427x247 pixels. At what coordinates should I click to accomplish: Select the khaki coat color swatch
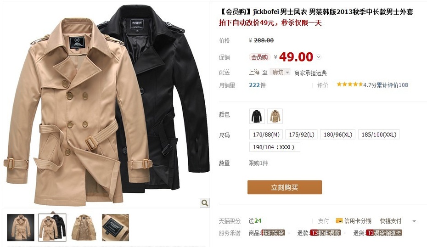point(275,116)
